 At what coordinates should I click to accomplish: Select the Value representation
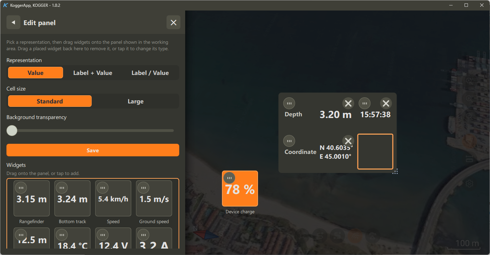coord(36,73)
